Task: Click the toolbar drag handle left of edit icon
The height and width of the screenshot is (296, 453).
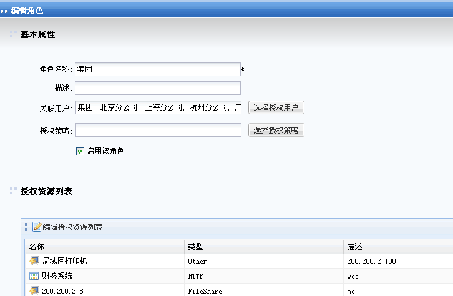Action: pyautogui.click(x=27, y=227)
